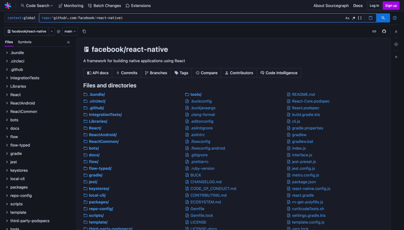Open the Code Search dropdown menu
Image resolution: width=404 pixels, height=230 pixels.
(x=37, y=5)
